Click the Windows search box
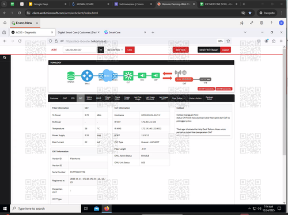288x215 pixels. coord(46,209)
